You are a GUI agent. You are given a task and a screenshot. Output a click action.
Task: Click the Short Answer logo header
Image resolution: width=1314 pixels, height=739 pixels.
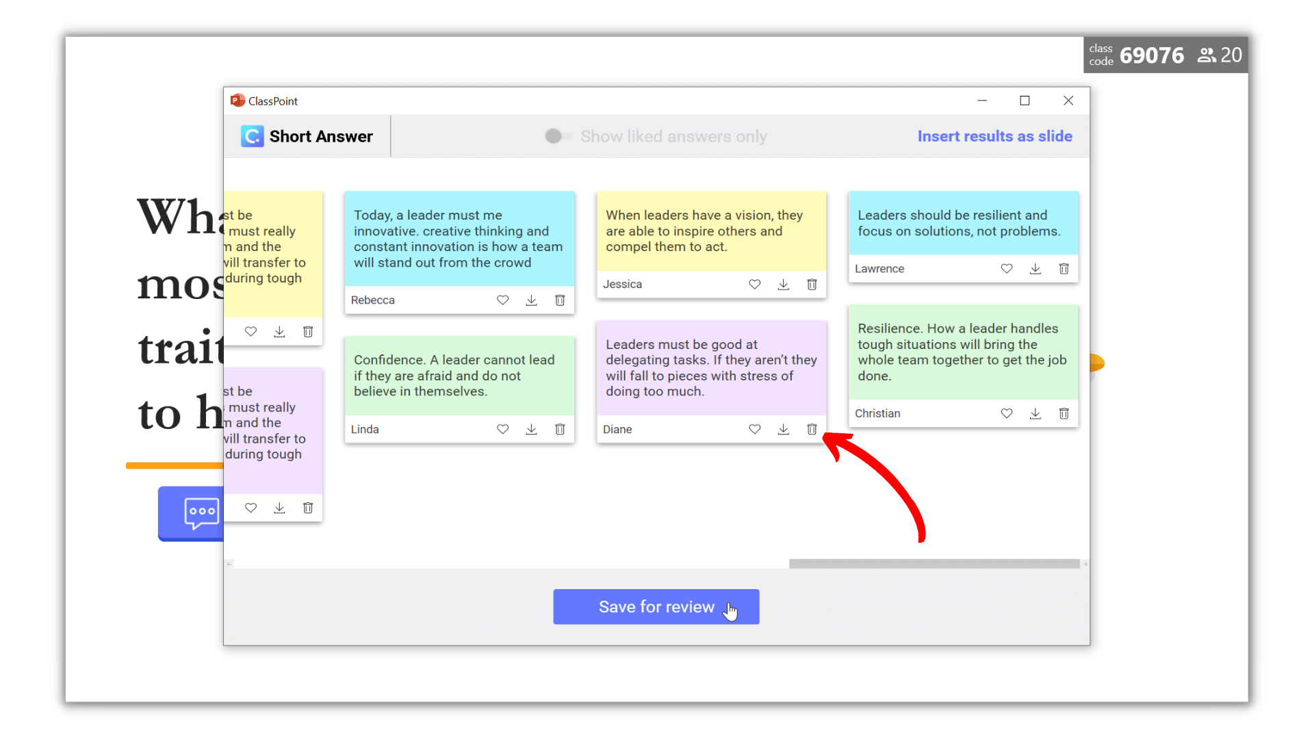point(307,136)
